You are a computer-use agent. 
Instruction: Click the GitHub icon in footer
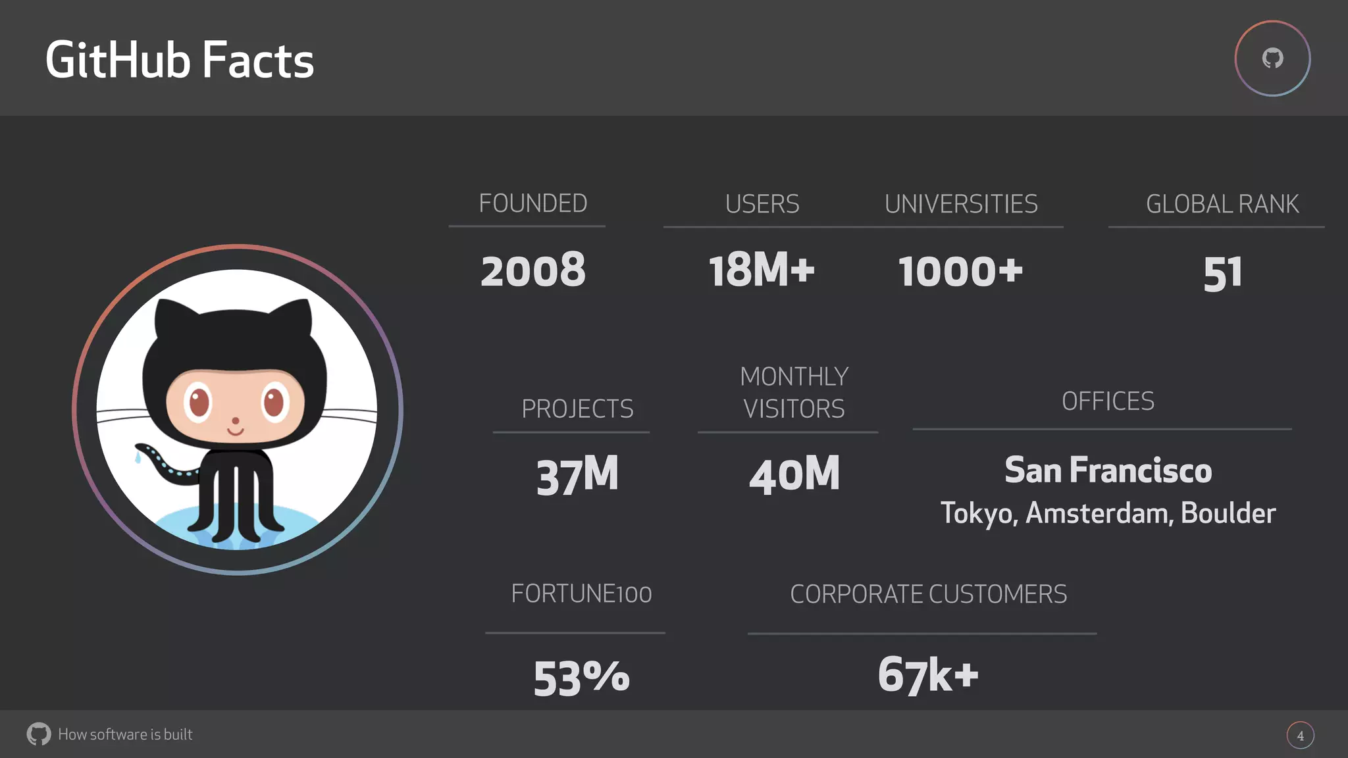(x=39, y=734)
